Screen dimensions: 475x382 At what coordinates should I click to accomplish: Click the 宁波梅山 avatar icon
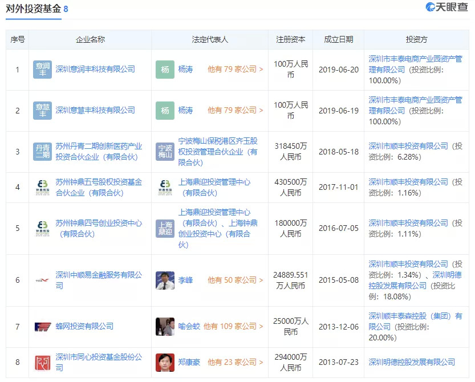tap(165, 152)
